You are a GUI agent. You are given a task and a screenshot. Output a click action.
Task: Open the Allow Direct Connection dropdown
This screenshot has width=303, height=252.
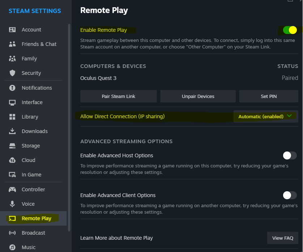[x=266, y=116]
